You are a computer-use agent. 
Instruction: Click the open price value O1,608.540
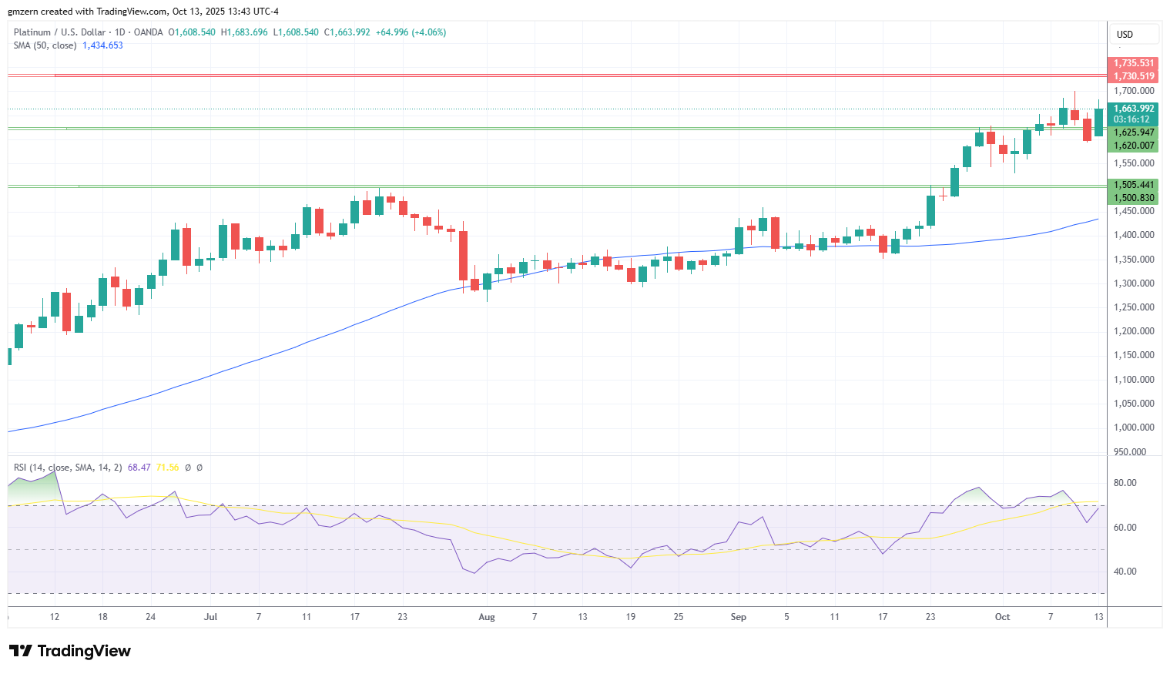coord(192,32)
